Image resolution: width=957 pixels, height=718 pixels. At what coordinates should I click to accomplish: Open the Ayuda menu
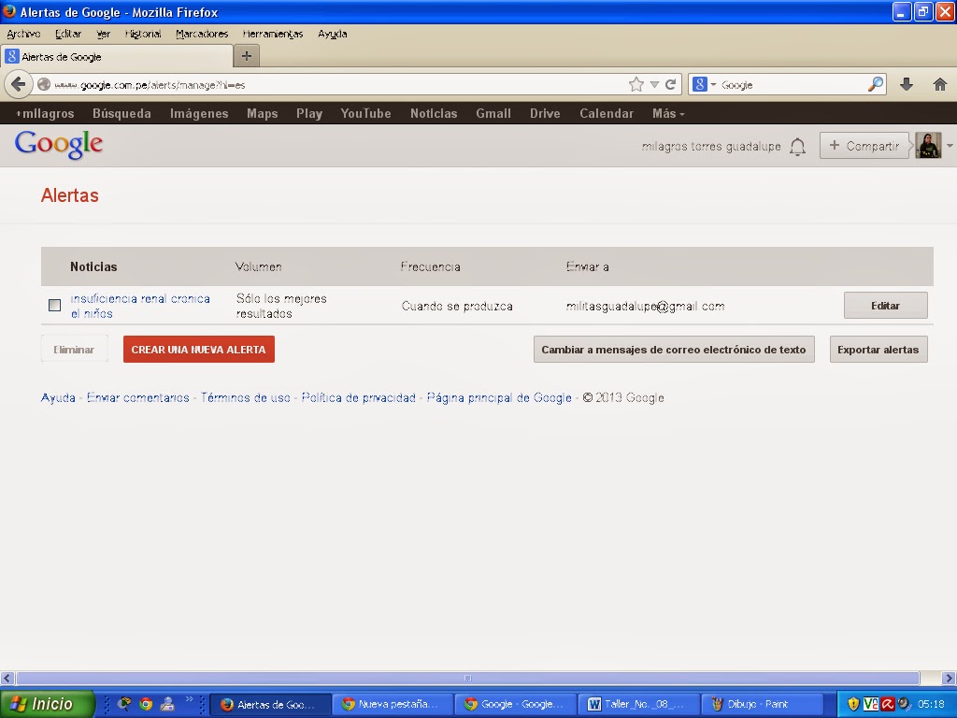coord(332,34)
